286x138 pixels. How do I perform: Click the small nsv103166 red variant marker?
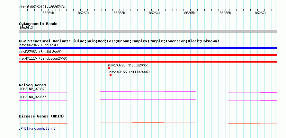tap(111, 75)
